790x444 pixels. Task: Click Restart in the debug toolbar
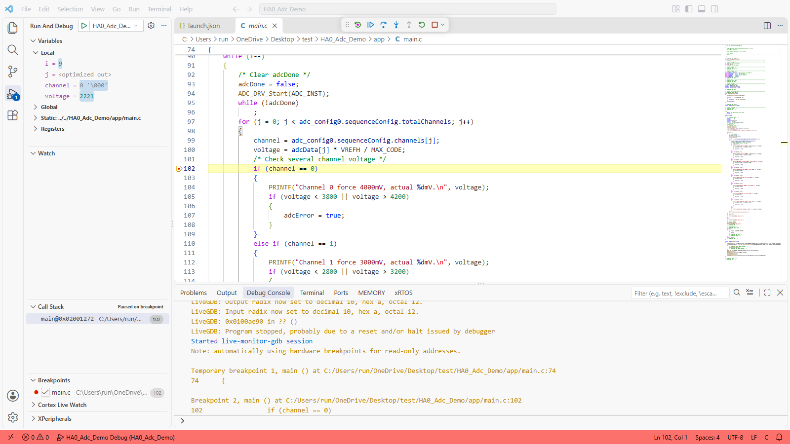[422, 25]
